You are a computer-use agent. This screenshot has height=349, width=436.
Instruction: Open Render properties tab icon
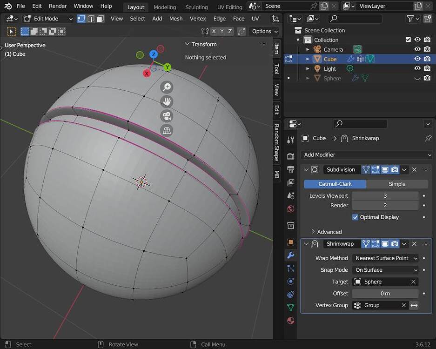[290, 156]
